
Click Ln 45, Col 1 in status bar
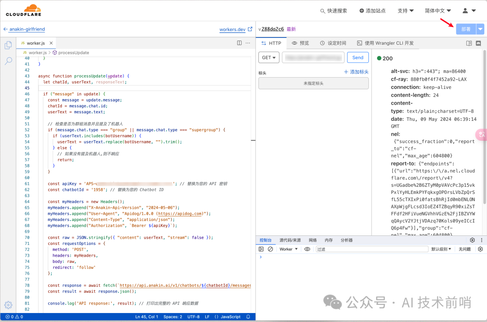click(x=147, y=317)
